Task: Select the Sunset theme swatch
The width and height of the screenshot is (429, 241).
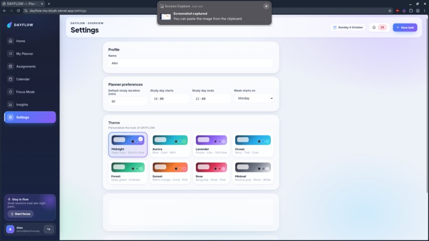Action: point(170,172)
